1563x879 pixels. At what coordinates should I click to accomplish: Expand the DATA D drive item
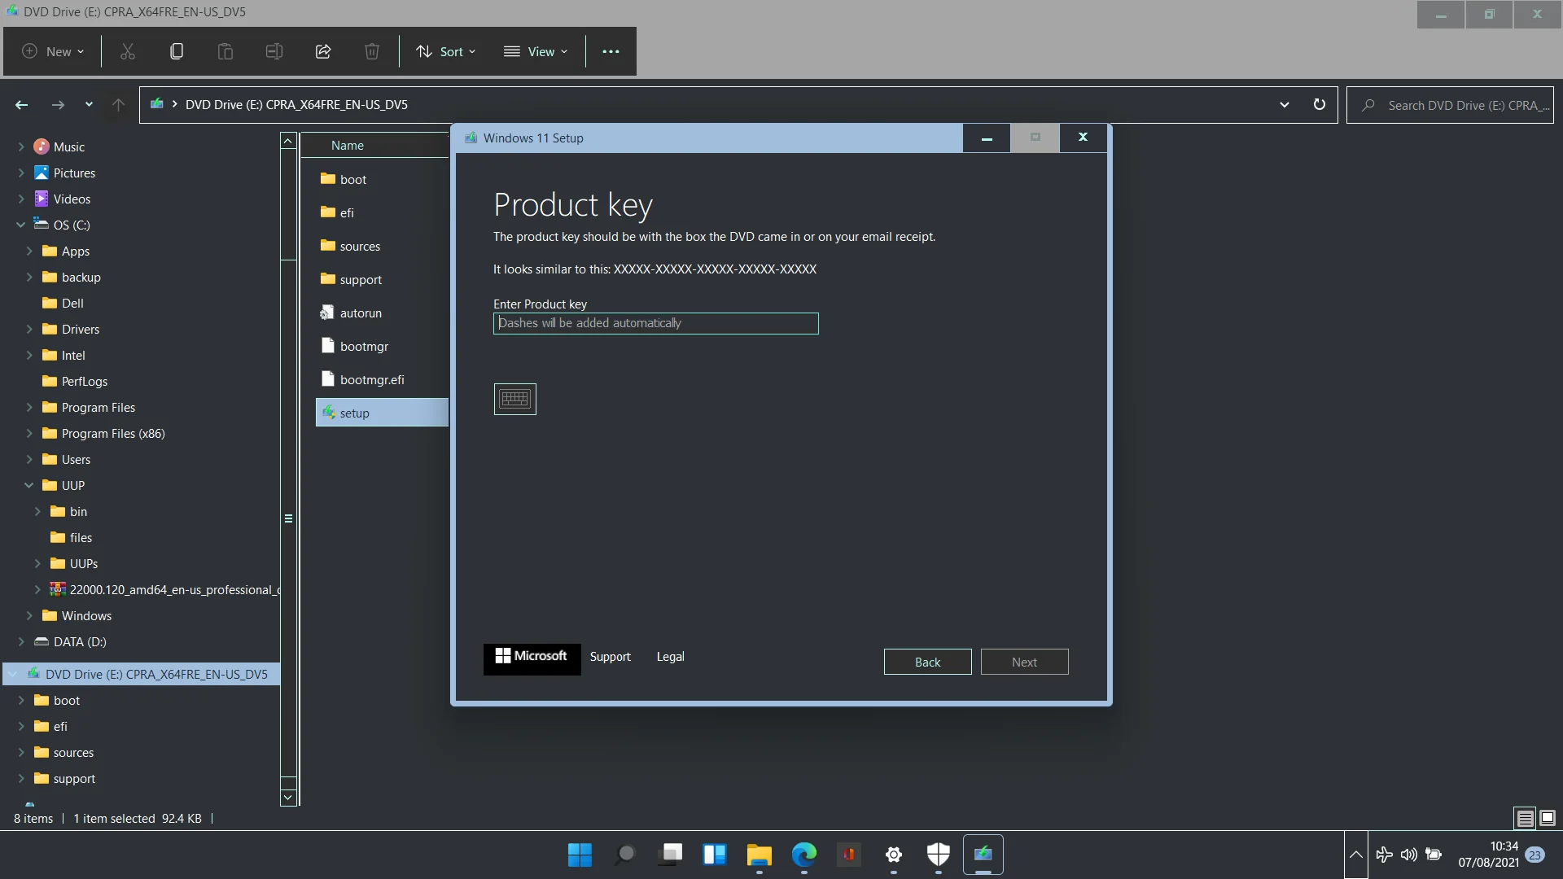(21, 641)
